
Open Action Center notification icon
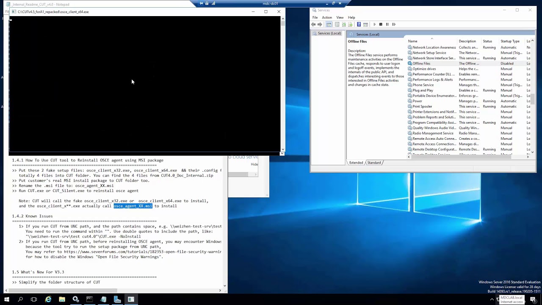533,299
